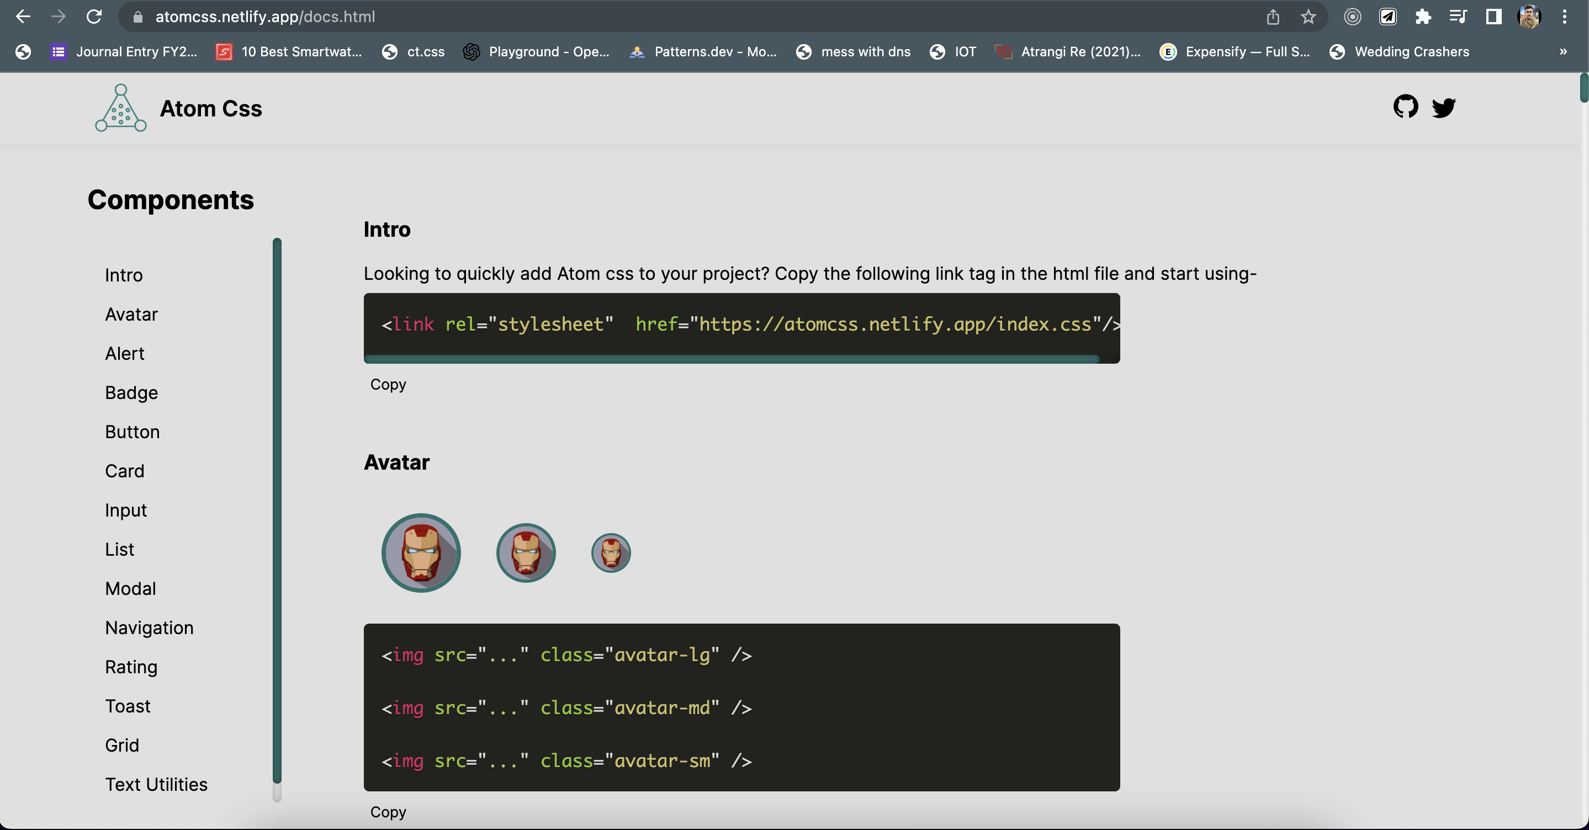Toggle the browser side panel icon
Screen dimensions: 1589x830
coord(1493,17)
